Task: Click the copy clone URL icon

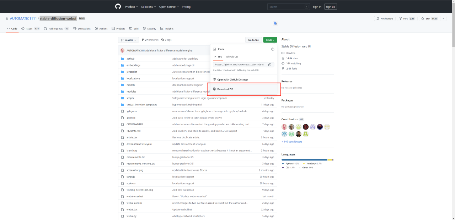Action: coord(270,65)
